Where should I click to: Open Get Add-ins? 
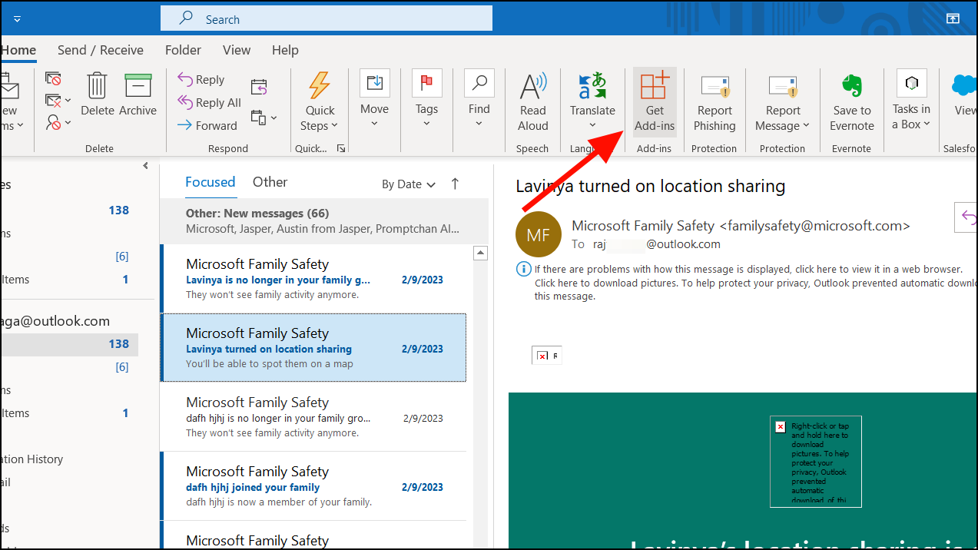[x=655, y=101]
